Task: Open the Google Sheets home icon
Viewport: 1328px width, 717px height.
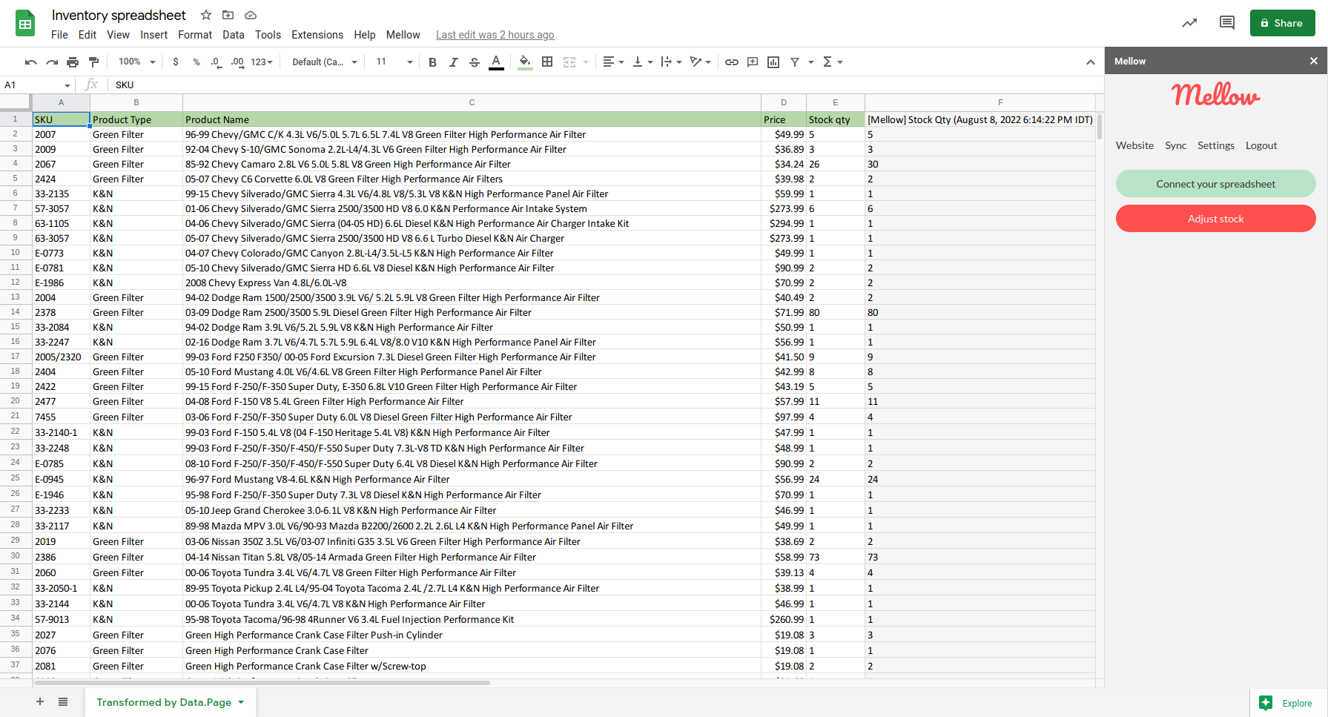Action: coord(25,24)
